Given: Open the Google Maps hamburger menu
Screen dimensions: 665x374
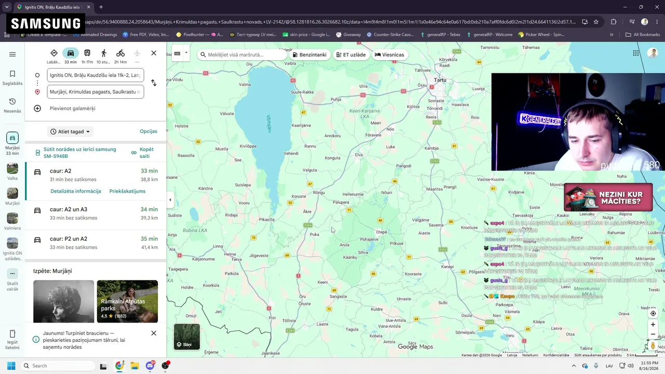Looking at the screenshot, I should 12,55.
